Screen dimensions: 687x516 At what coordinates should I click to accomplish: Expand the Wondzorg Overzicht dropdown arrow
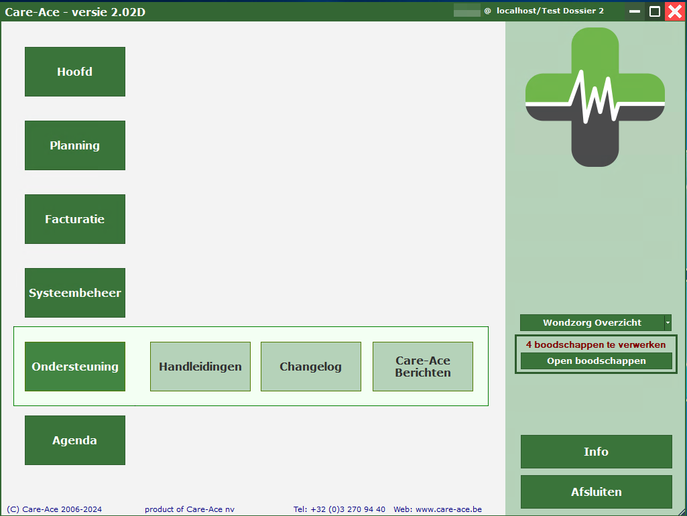pyautogui.click(x=668, y=323)
